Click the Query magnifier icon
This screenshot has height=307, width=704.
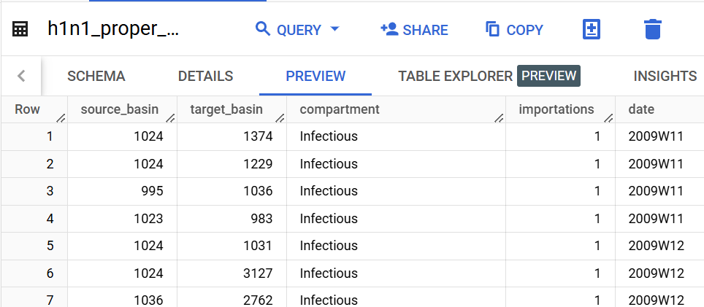[263, 29]
